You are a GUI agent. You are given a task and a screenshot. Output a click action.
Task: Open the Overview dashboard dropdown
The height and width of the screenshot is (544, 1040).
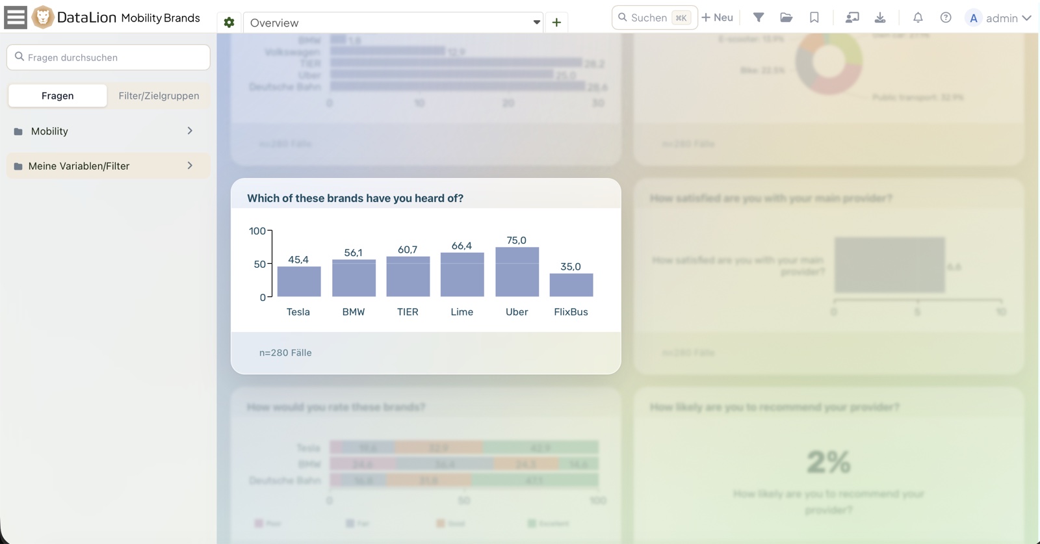tap(393, 23)
